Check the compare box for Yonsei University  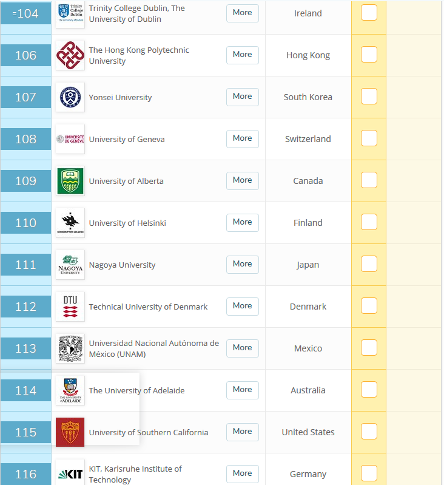369,97
